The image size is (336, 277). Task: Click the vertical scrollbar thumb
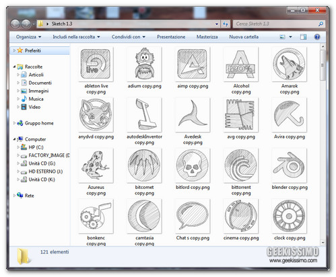[323, 65]
